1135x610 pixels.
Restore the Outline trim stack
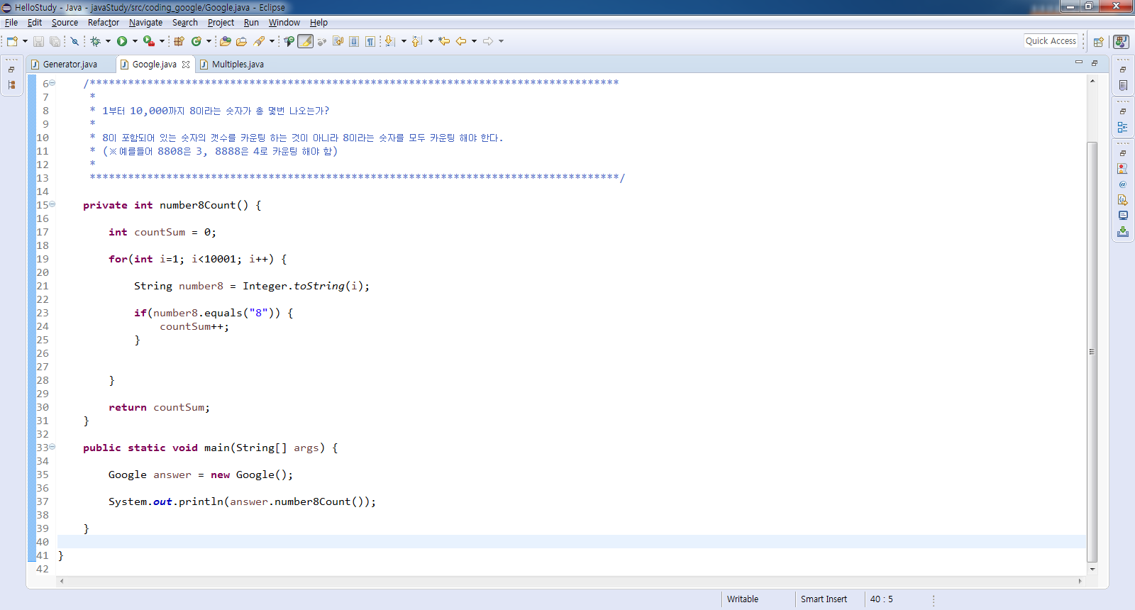point(1123,111)
